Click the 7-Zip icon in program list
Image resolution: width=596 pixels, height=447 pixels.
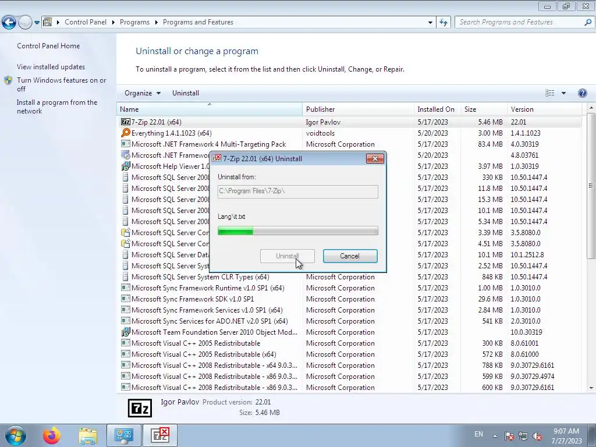click(x=126, y=122)
